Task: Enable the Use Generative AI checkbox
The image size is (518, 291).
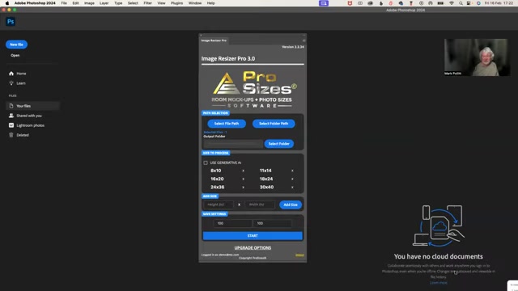Action: click(x=206, y=162)
